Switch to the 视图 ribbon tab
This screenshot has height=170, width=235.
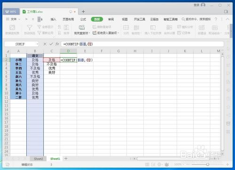click(125, 19)
